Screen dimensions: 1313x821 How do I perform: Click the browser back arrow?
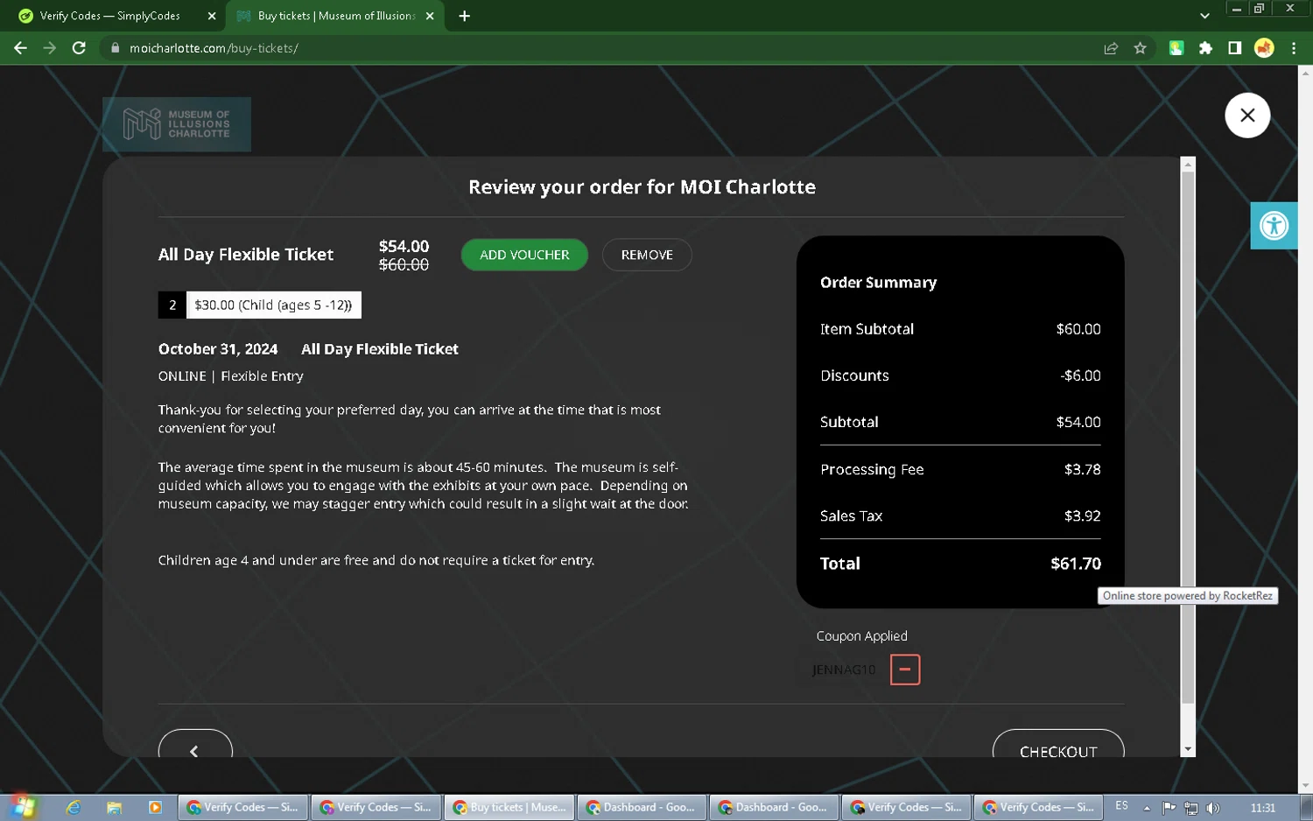(x=20, y=48)
